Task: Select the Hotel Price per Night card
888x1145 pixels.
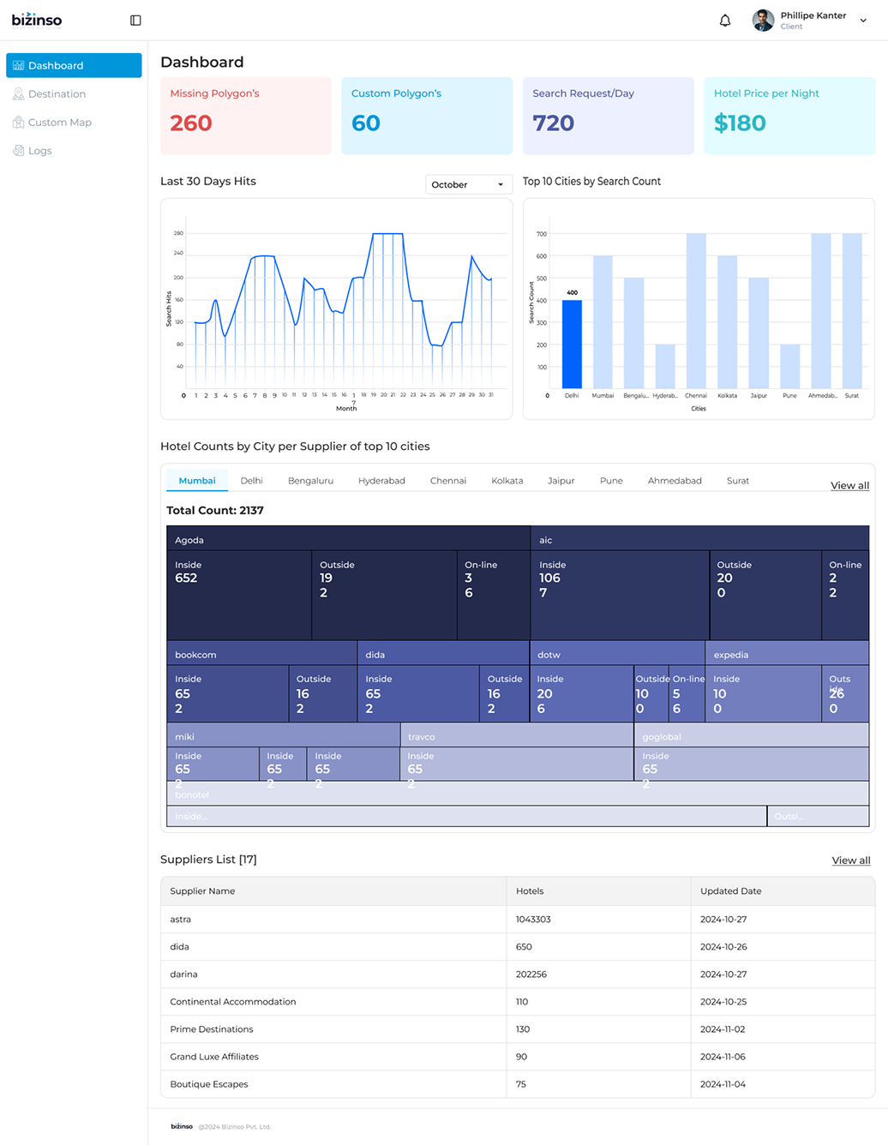Action: [789, 116]
